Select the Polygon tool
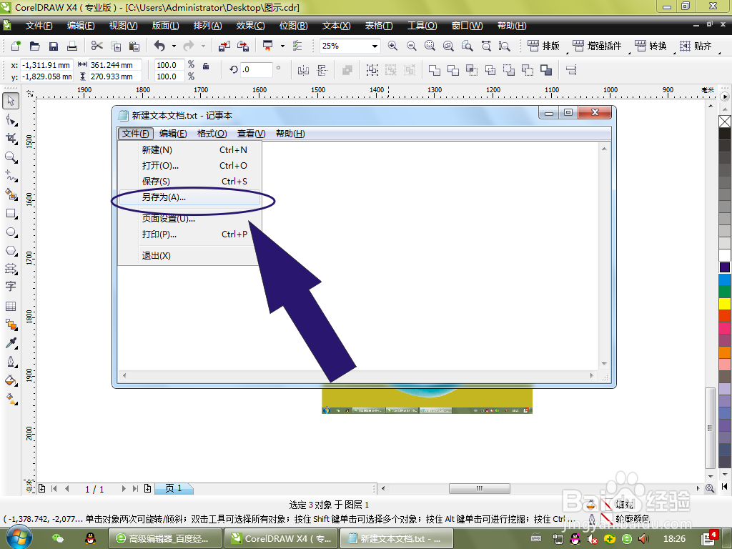Image resolution: width=732 pixels, height=549 pixels. tap(11, 251)
